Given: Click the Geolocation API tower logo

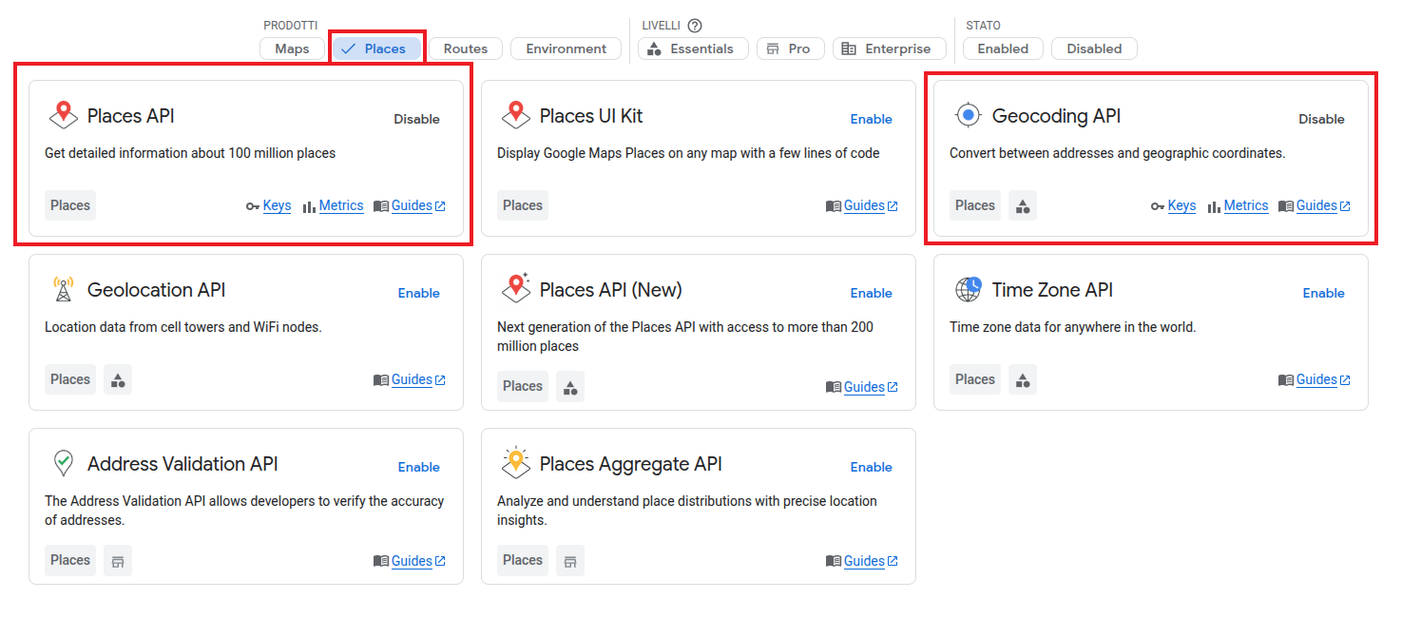Looking at the screenshot, I should pyautogui.click(x=64, y=289).
